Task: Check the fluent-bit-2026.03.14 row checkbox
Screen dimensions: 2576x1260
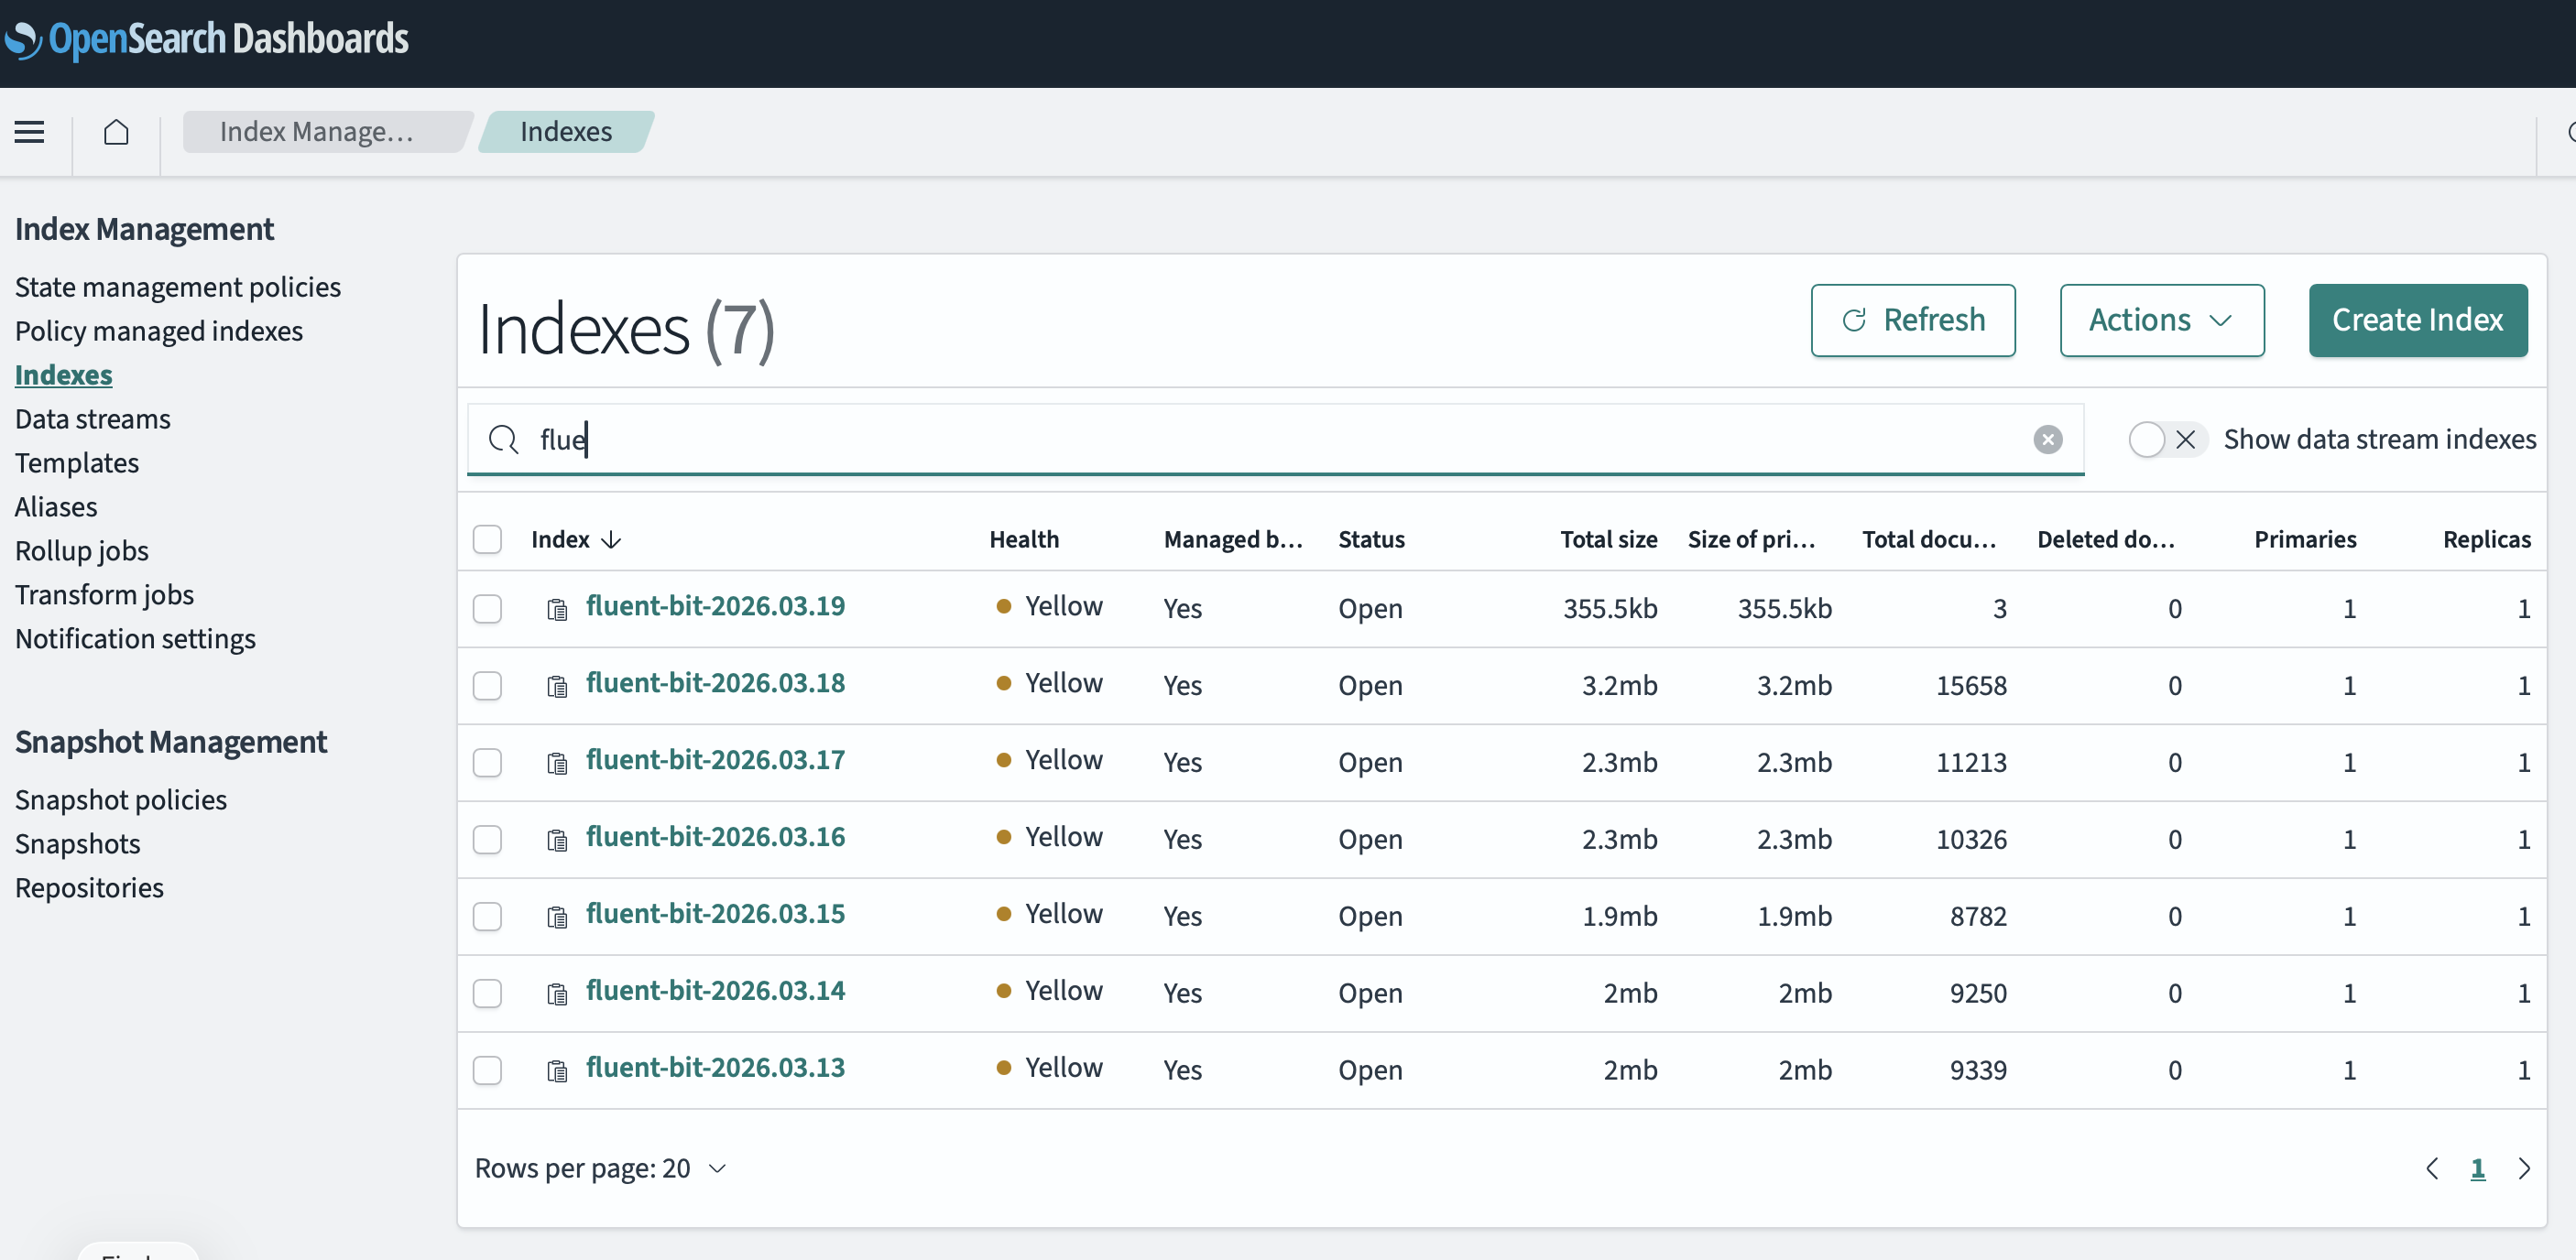Action: coord(487,994)
